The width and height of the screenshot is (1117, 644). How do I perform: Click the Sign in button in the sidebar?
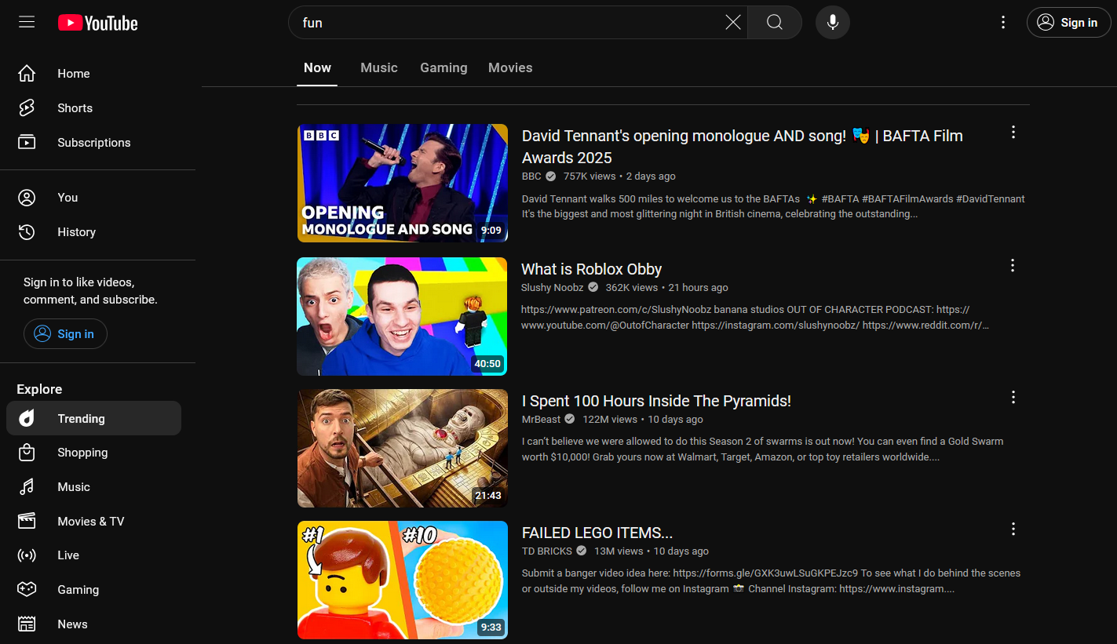tap(65, 333)
